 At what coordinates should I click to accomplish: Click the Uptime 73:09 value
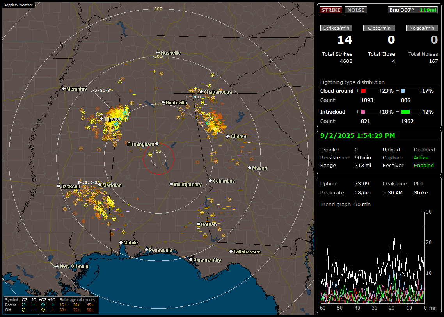tap(362, 183)
